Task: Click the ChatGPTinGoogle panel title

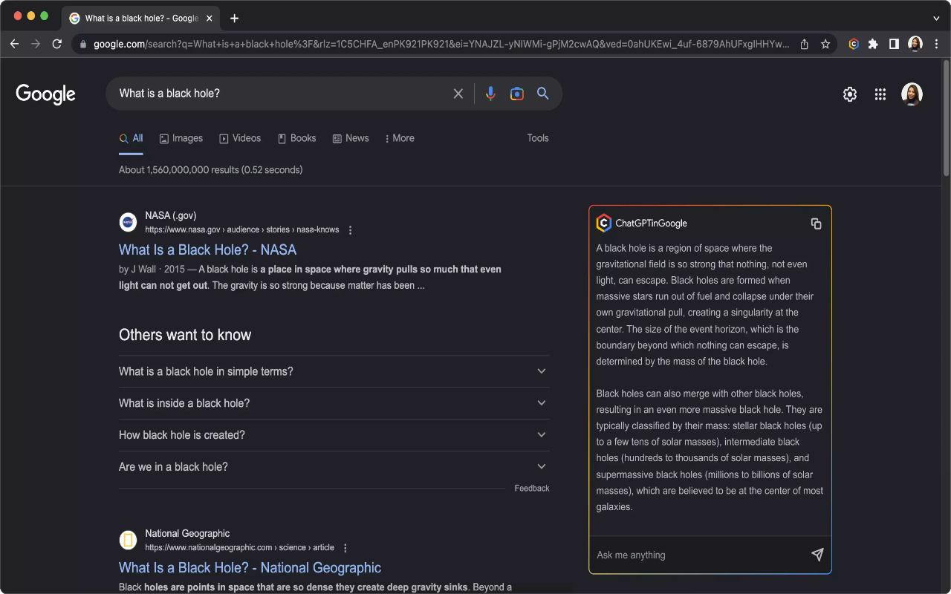Action: click(651, 223)
